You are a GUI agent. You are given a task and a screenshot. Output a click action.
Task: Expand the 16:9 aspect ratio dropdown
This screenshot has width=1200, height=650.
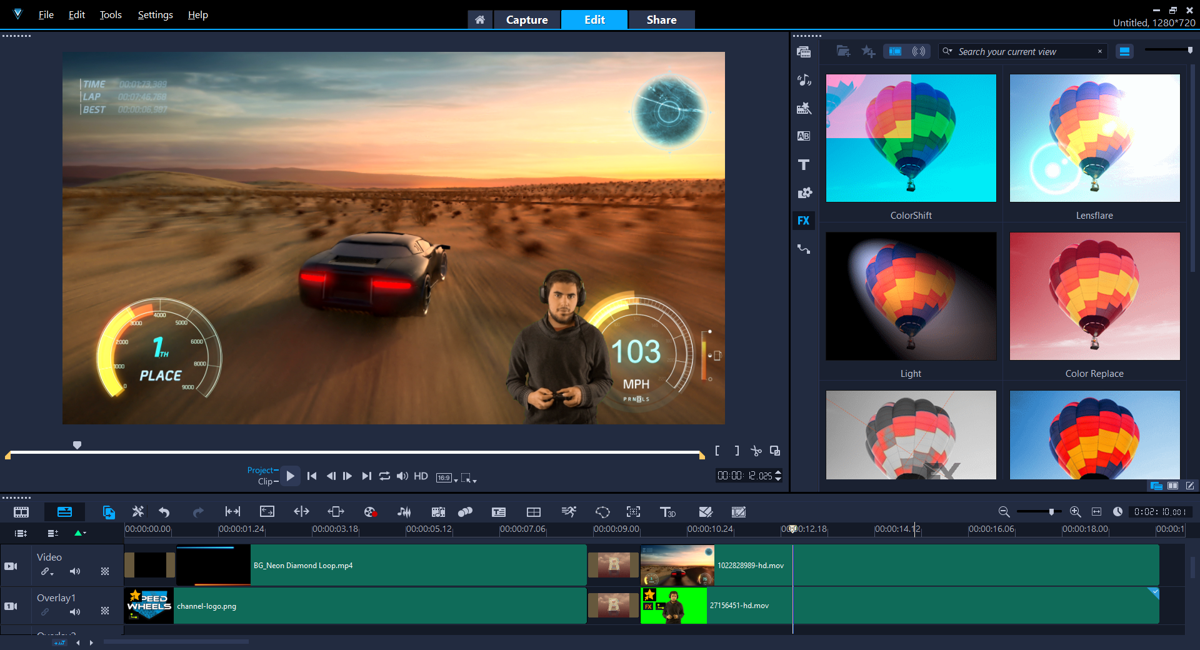click(x=447, y=478)
